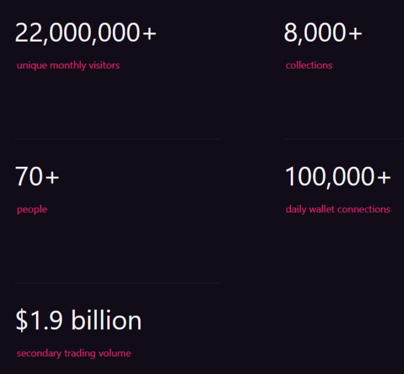Select the "daily wallet connections" label
This screenshot has height=374, width=404.
click(338, 209)
